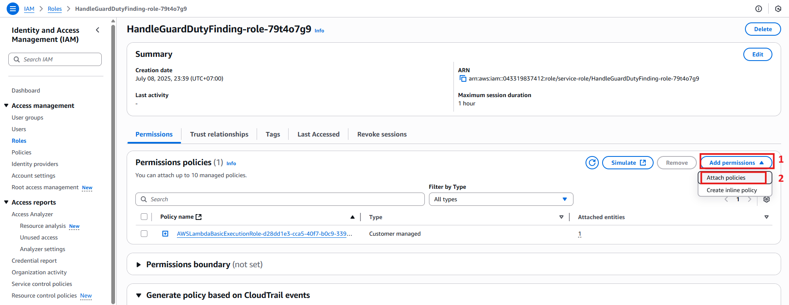
Task: Choose Create inline policy from the menu
Action: 735,190
